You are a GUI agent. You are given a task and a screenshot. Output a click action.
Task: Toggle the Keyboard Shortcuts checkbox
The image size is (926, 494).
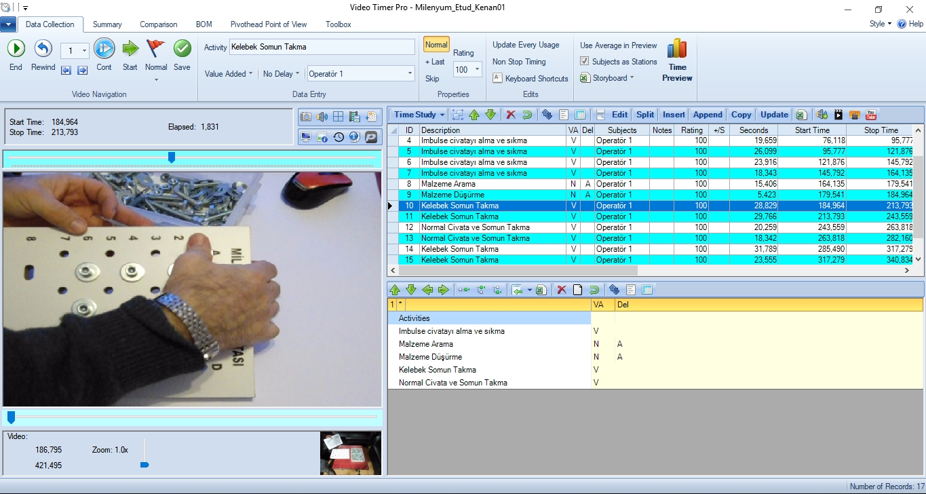pos(497,78)
